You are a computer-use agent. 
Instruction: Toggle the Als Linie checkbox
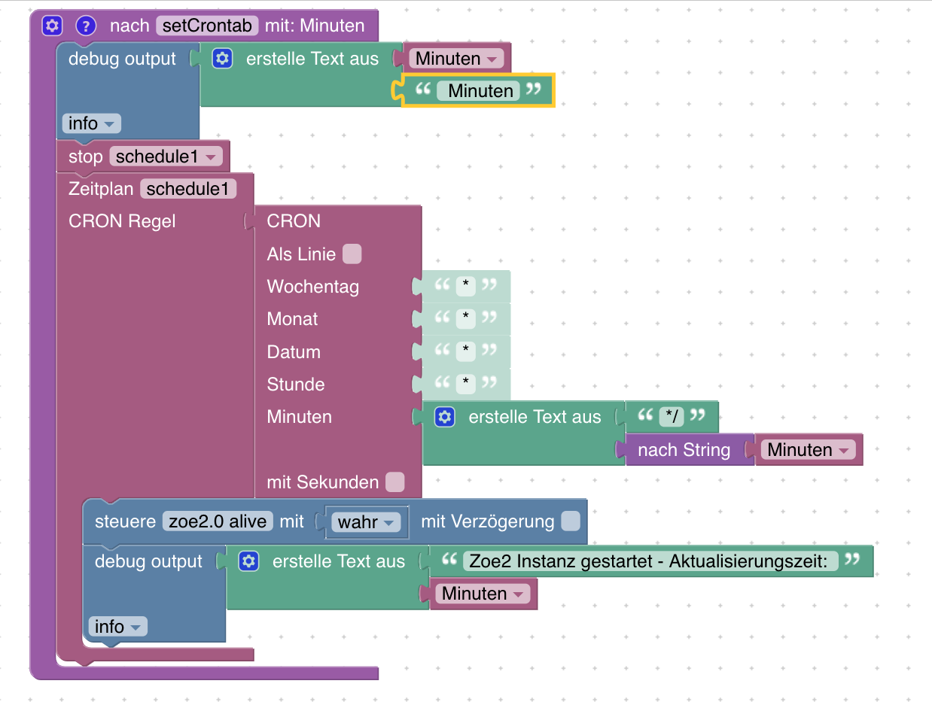[352, 254]
